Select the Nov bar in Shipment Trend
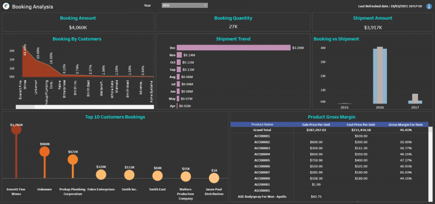435x204 pixels. (x=179, y=55)
